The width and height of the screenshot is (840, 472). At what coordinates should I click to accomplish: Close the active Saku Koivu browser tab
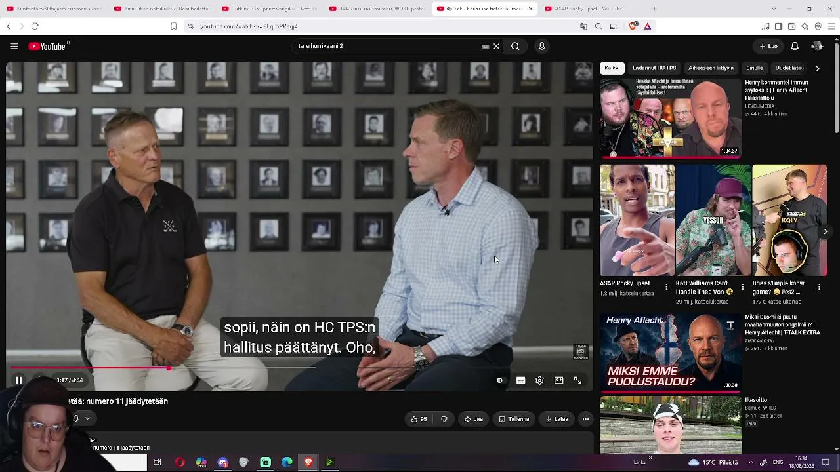pyautogui.click(x=530, y=9)
